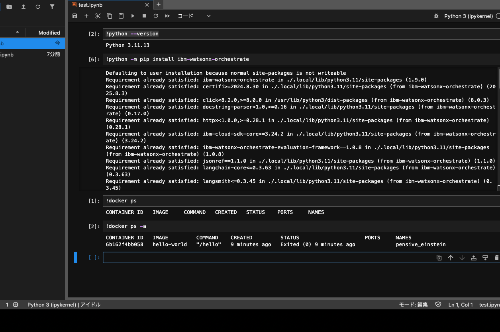Click the hello-world image name

click(x=170, y=245)
